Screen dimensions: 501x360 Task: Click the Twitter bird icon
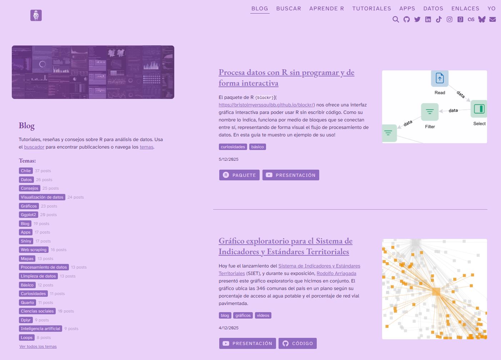(417, 19)
